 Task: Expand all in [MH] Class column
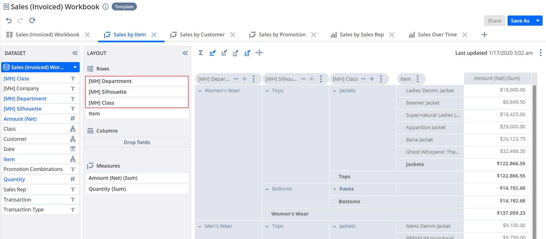(372, 79)
